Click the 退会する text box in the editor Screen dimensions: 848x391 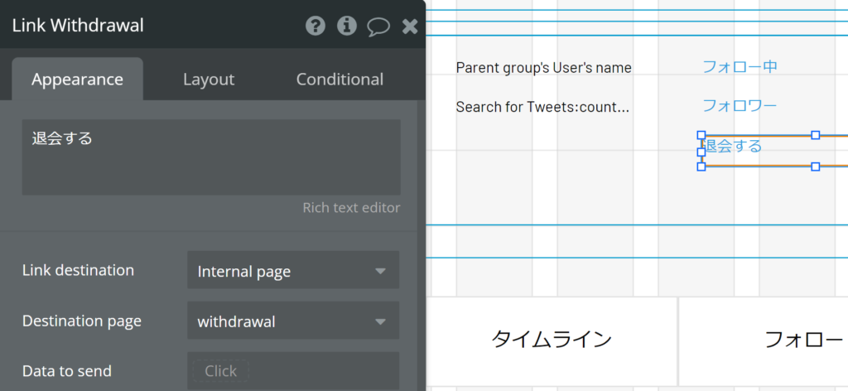211,157
